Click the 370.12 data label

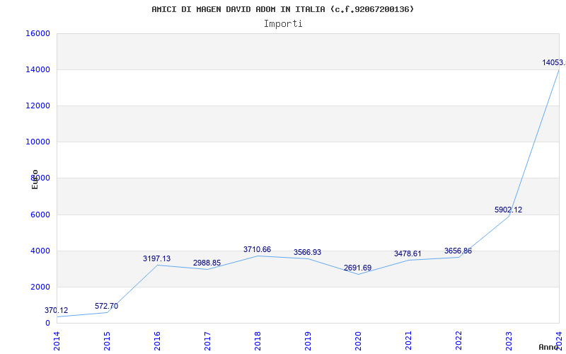click(57, 310)
